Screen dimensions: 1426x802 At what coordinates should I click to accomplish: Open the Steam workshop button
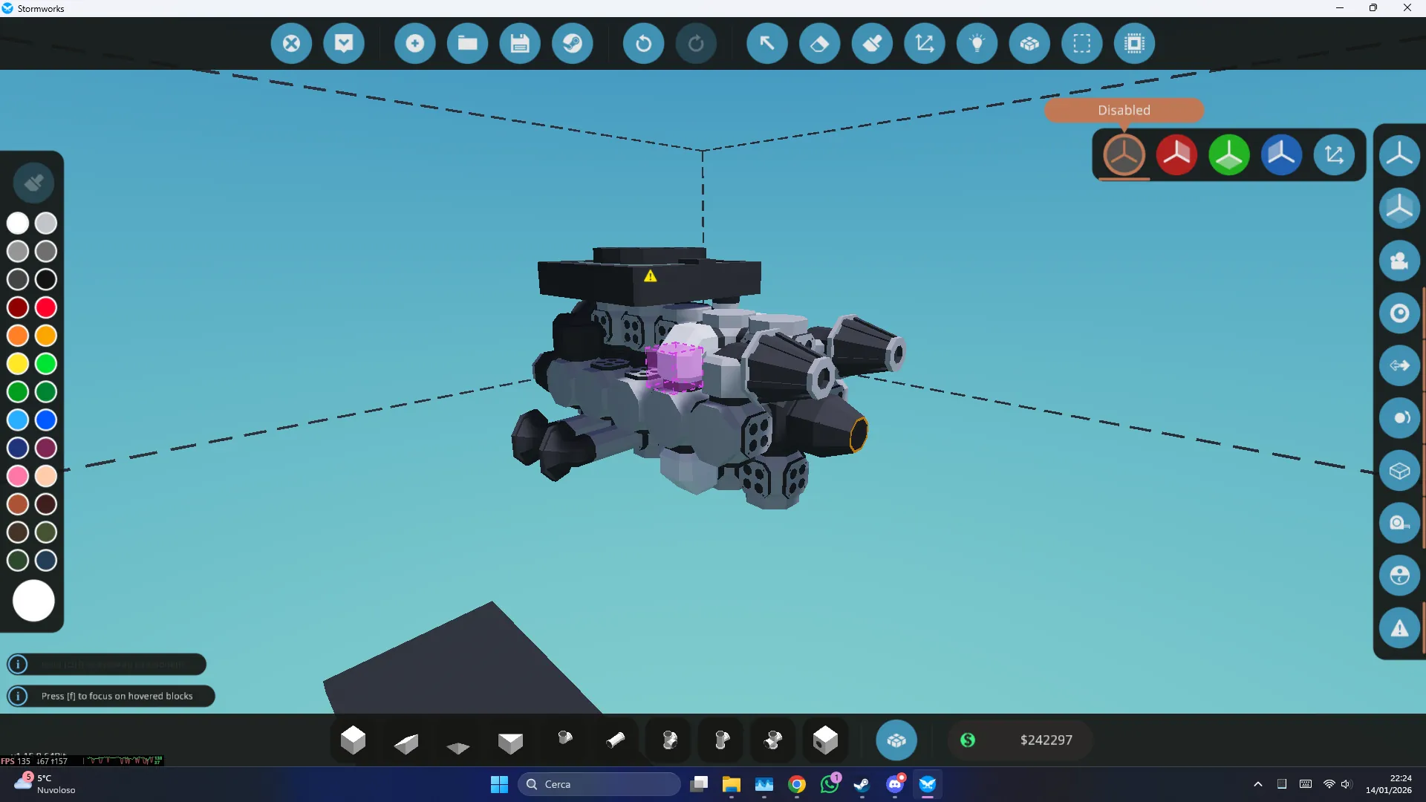pos(572,43)
